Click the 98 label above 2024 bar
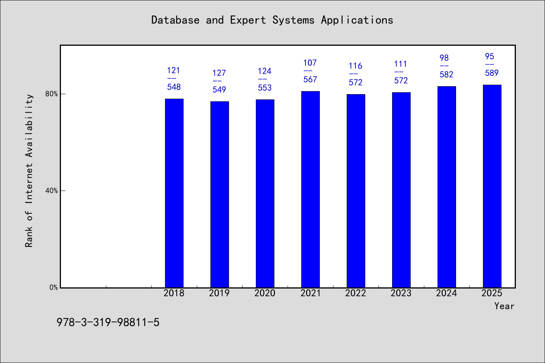Screen dimensions: 545x363 pyautogui.click(x=444, y=58)
